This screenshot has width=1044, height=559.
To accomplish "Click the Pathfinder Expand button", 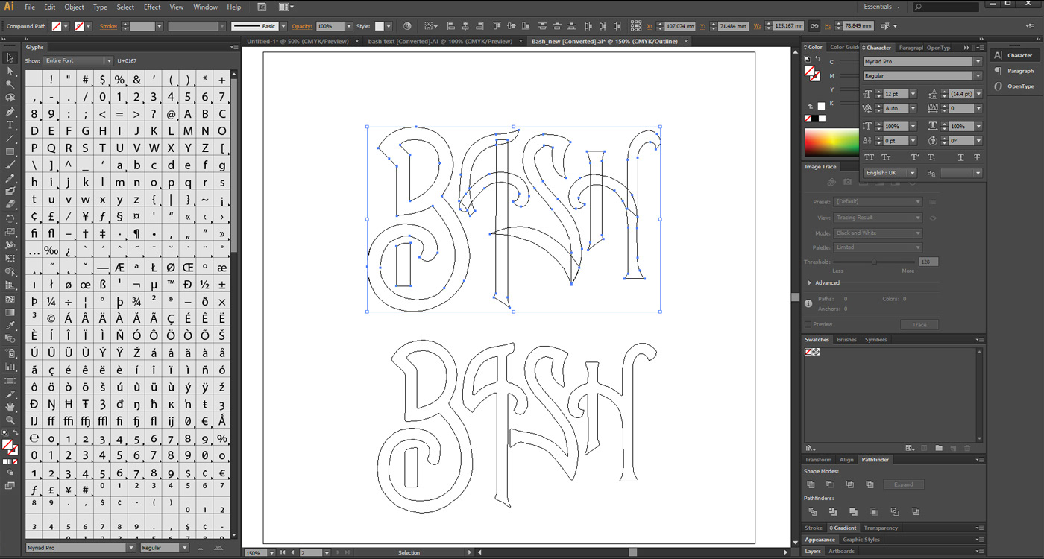I will pyautogui.click(x=904, y=484).
